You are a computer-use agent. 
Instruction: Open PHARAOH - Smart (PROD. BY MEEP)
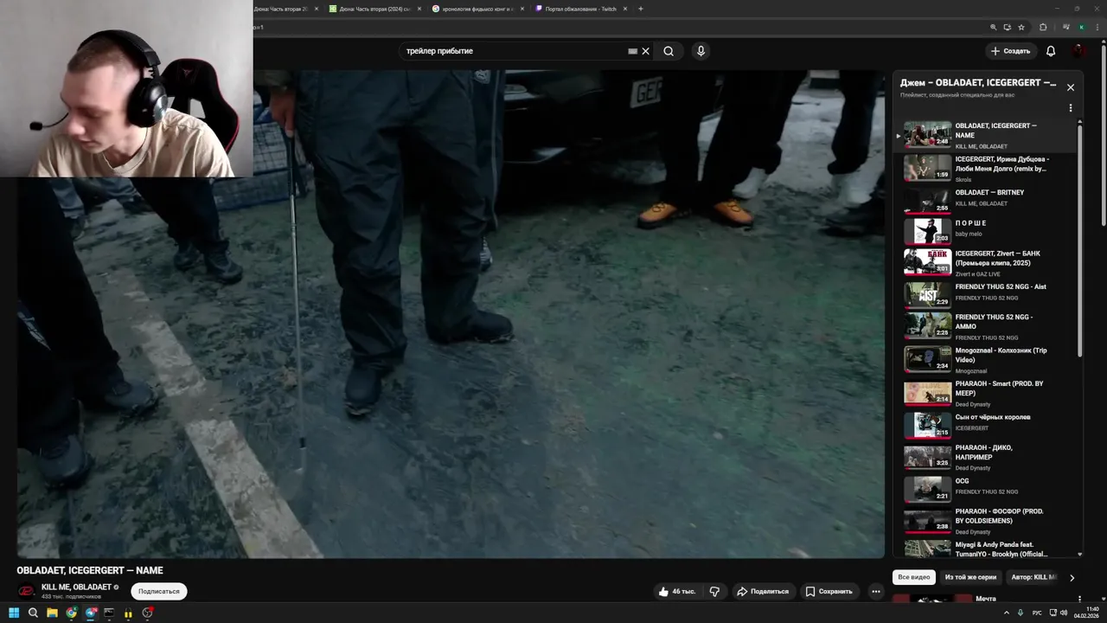(986, 393)
